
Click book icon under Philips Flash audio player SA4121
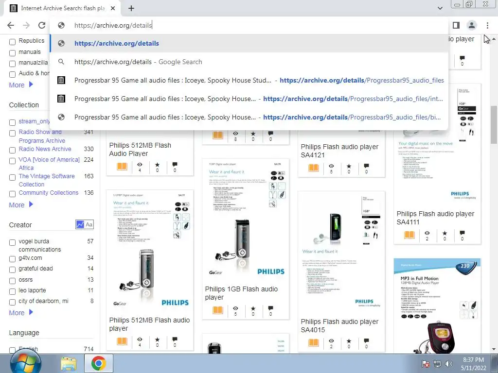tap(314, 168)
